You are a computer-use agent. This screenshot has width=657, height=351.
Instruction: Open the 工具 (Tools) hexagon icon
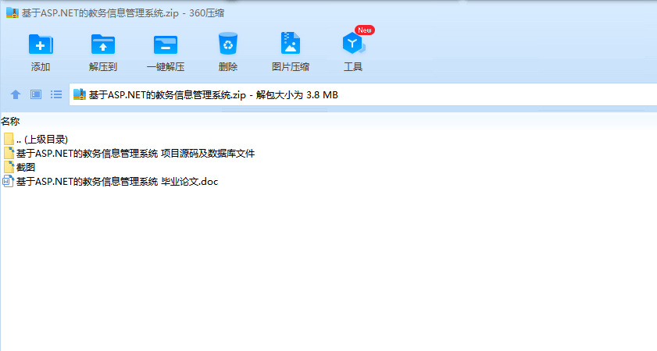click(353, 44)
